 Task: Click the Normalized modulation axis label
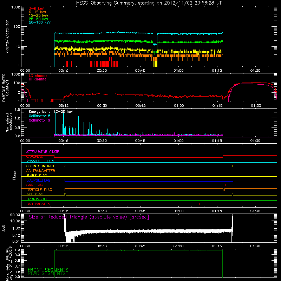pyautogui.click(x=9, y=123)
